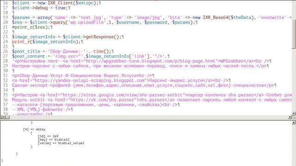The width and height of the screenshot is (296, 166).
Task: Click '$post_content' variable on line 27
Action: coord(28,56)
